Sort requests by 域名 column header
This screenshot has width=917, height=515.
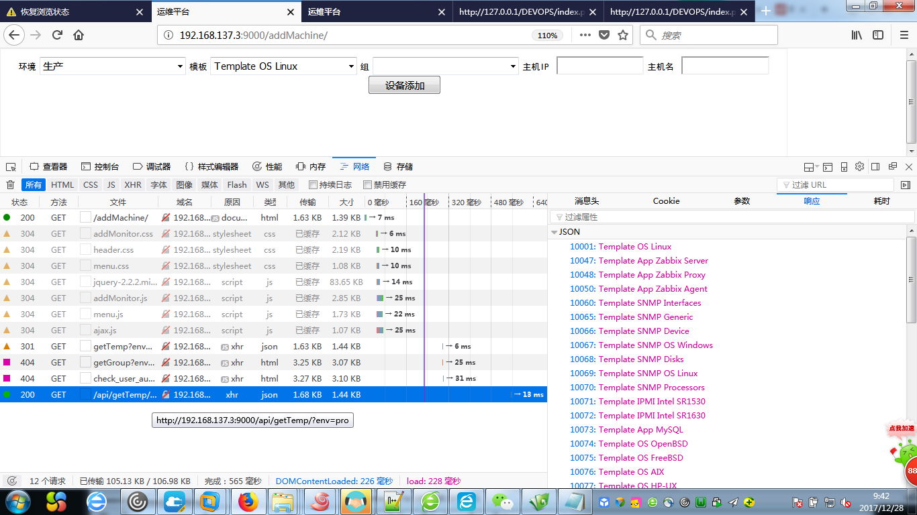[185, 202]
